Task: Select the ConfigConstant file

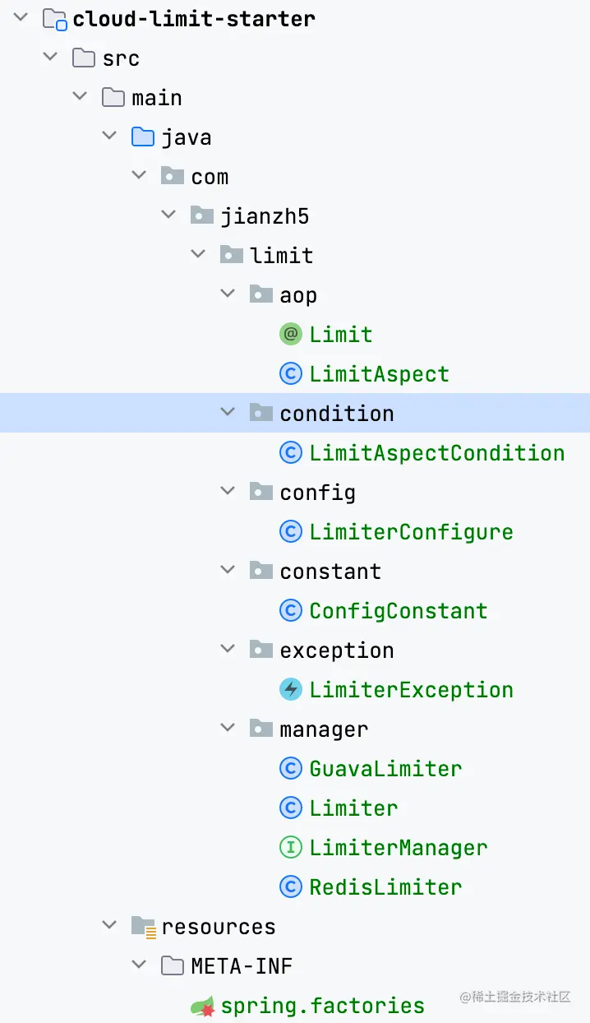Action: [x=399, y=611]
